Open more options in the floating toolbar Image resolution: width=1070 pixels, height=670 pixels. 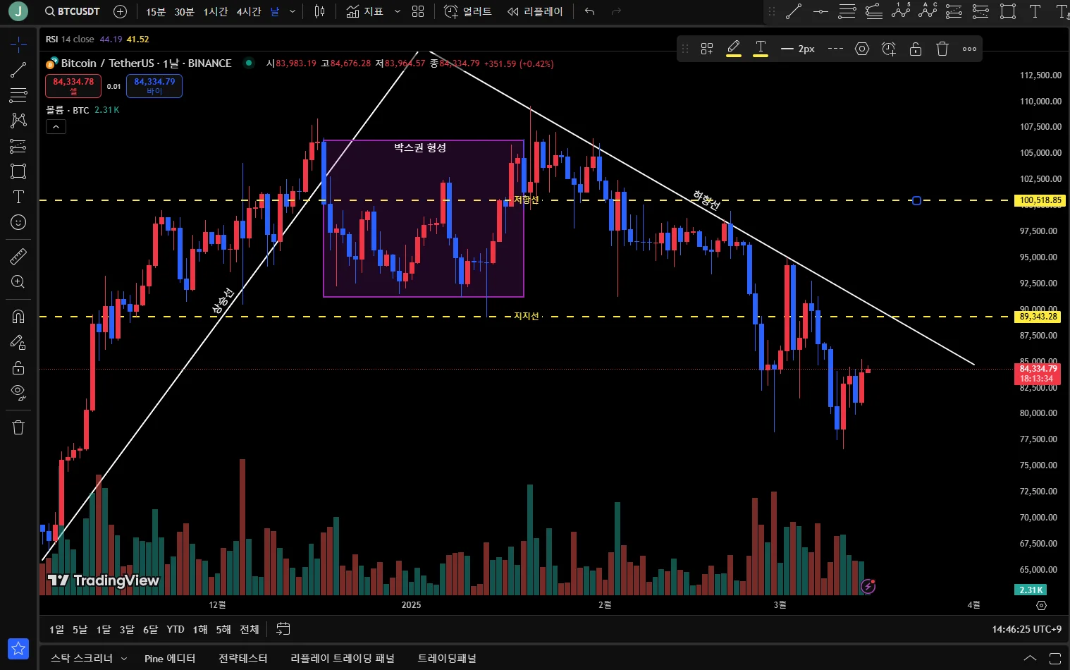(969, 49)
